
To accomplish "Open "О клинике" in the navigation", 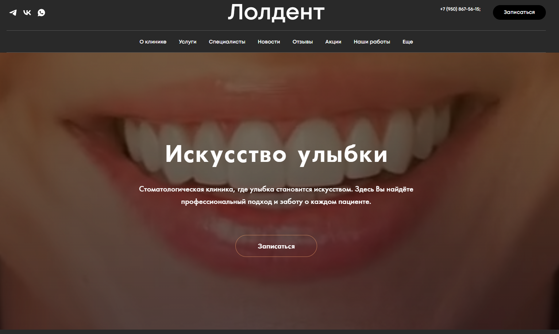I will tap(153, 42).
